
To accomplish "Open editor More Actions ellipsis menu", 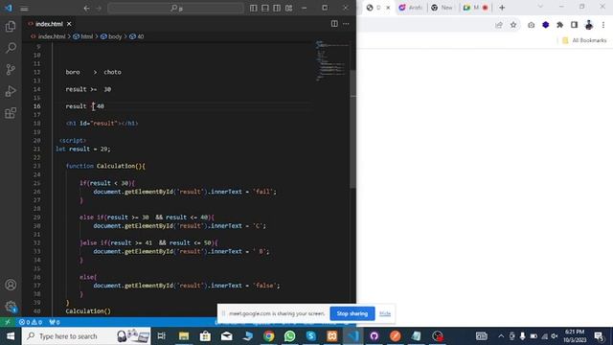I will point(346,24).
